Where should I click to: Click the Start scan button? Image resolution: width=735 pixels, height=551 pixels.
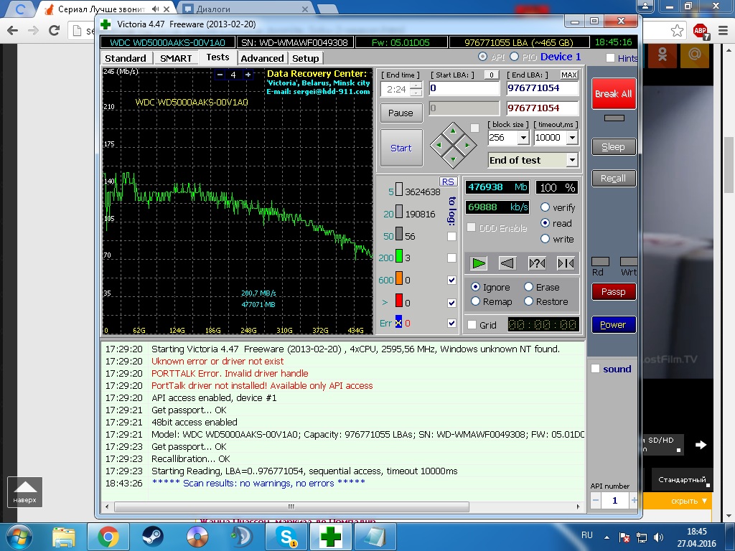(401, 148)
